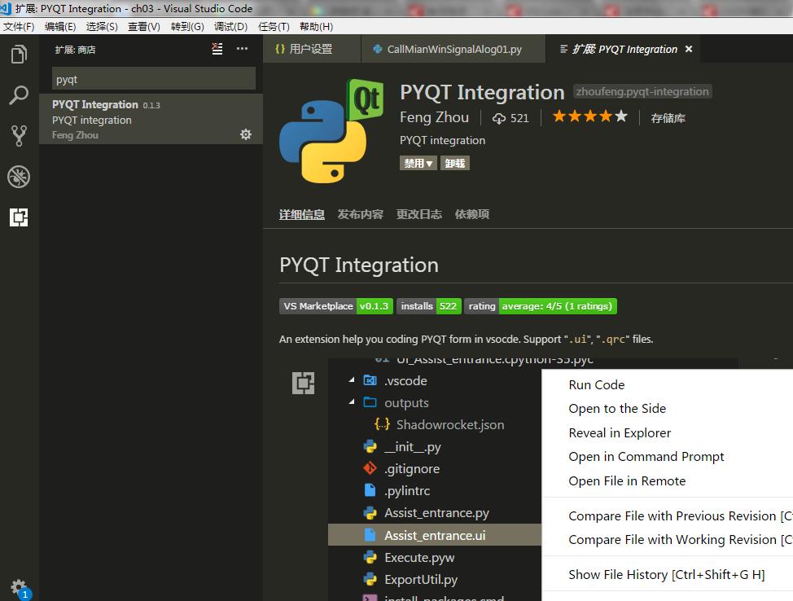Select the Extensions icon in the activity bar
This screenshot has width=793, height=601.
[x=19, y=217]
